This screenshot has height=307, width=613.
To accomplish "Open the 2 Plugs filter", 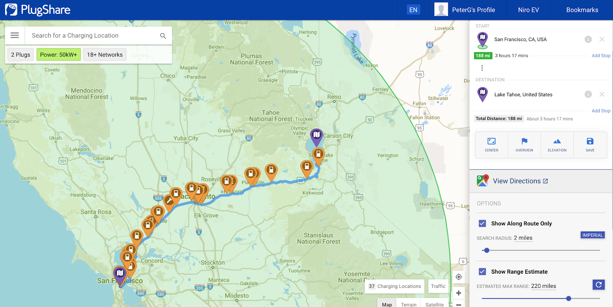I will [21, 54].
